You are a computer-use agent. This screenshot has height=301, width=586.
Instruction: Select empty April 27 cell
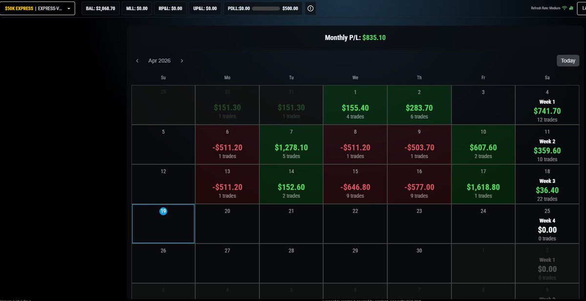tap(227, 263)
